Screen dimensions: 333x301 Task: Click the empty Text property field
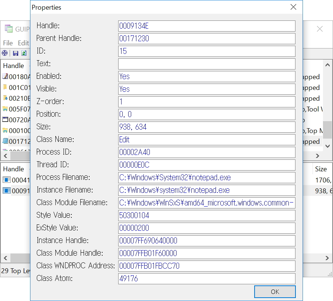coord(207,64)
